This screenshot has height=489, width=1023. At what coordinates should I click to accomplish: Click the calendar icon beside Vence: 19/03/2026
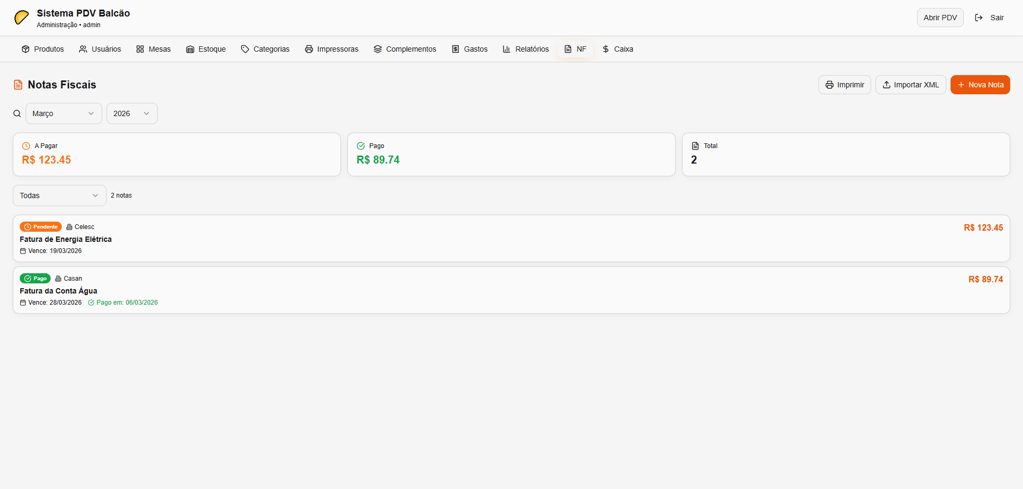pyautogui.click(x=23, y=251)
